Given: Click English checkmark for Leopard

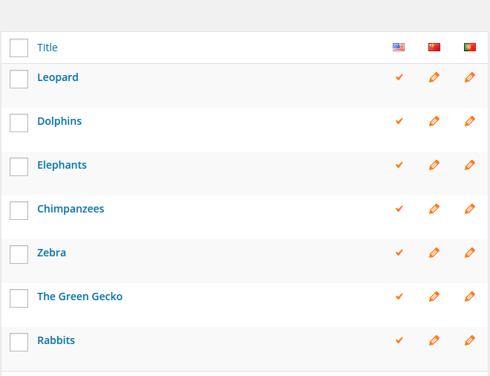Looking at the screenshot, I should (x=399, y=77).
